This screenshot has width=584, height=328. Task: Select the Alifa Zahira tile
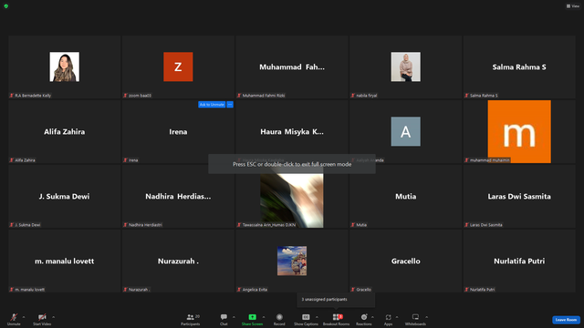[x=65, y=131]
